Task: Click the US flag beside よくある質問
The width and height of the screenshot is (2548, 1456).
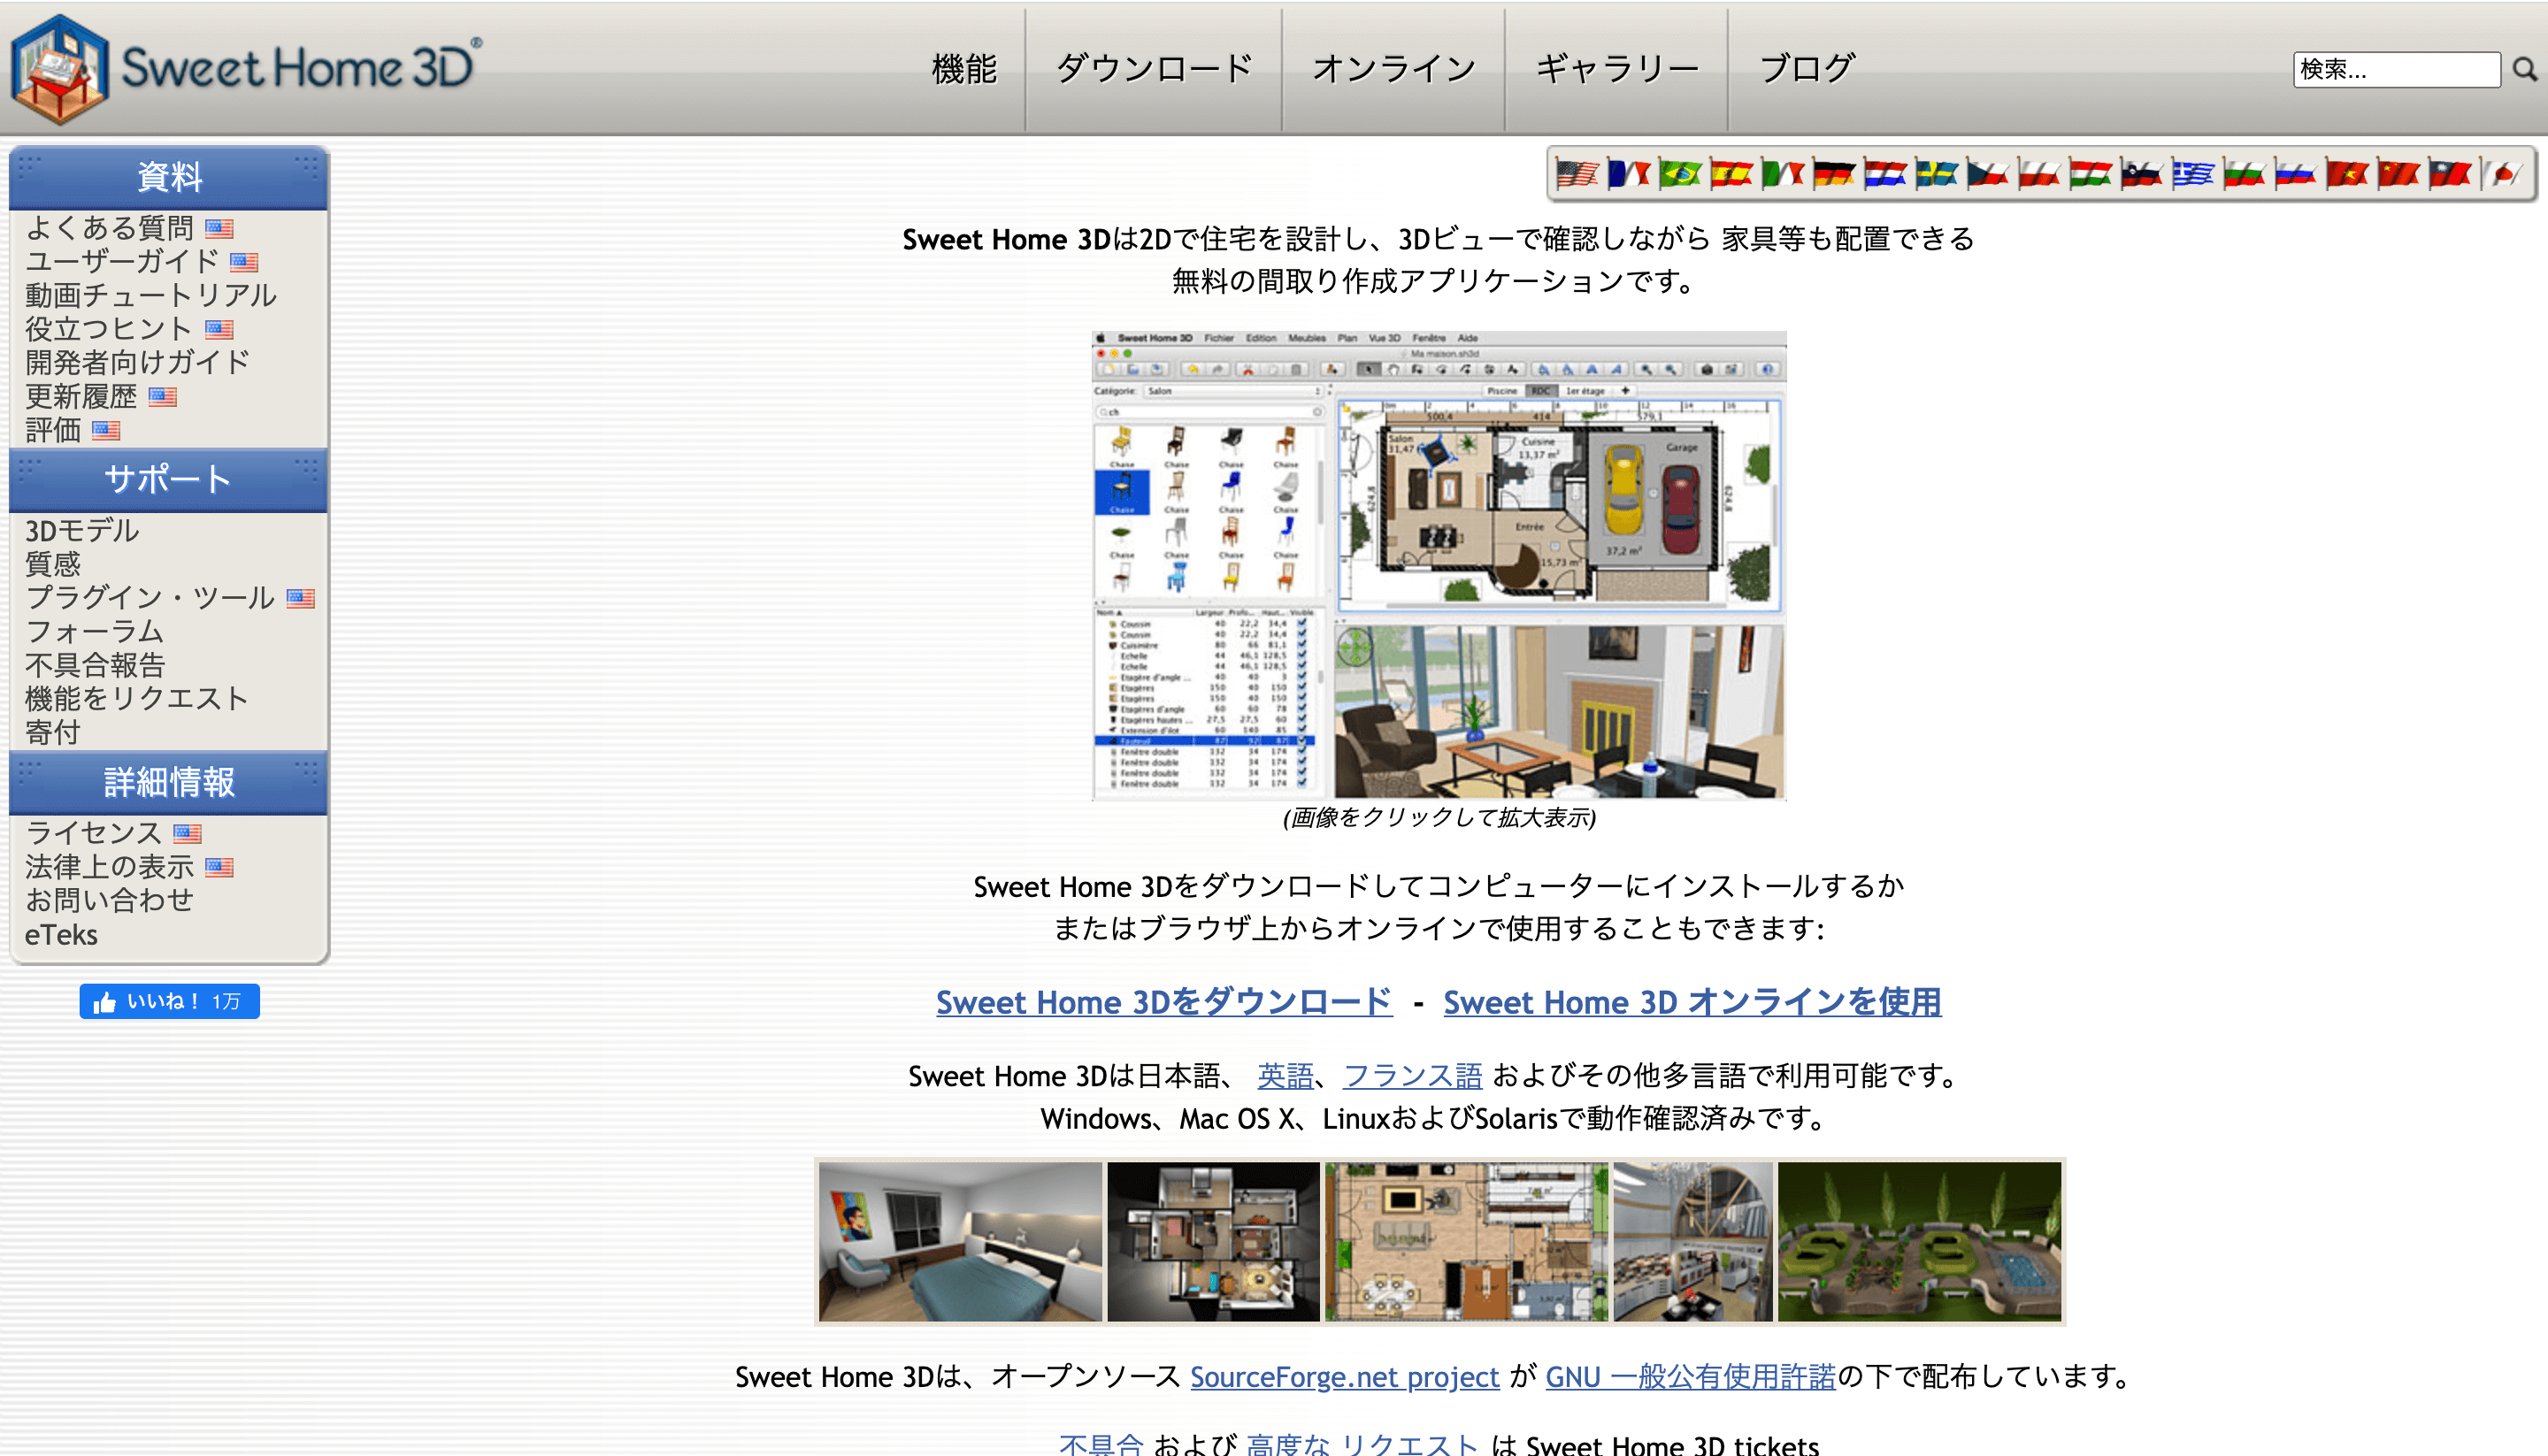Action: coord(220,228)
